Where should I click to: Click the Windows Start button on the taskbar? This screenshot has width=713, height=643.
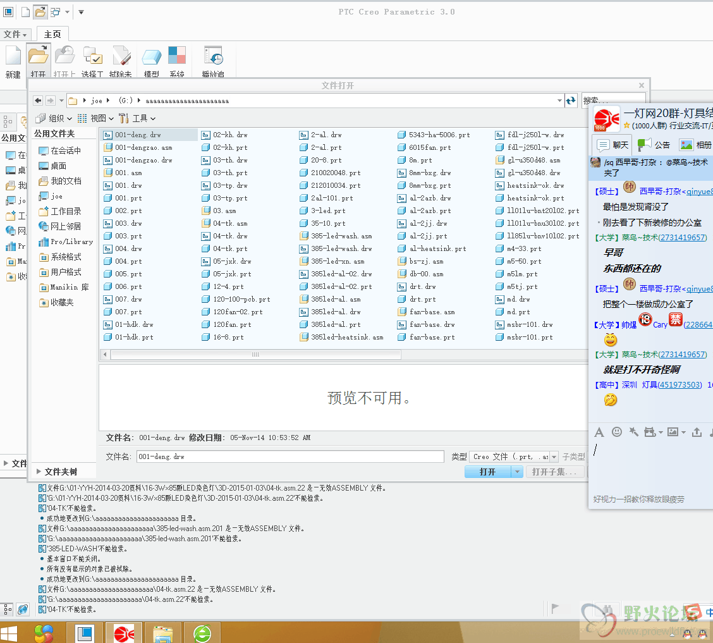(9, 634)
